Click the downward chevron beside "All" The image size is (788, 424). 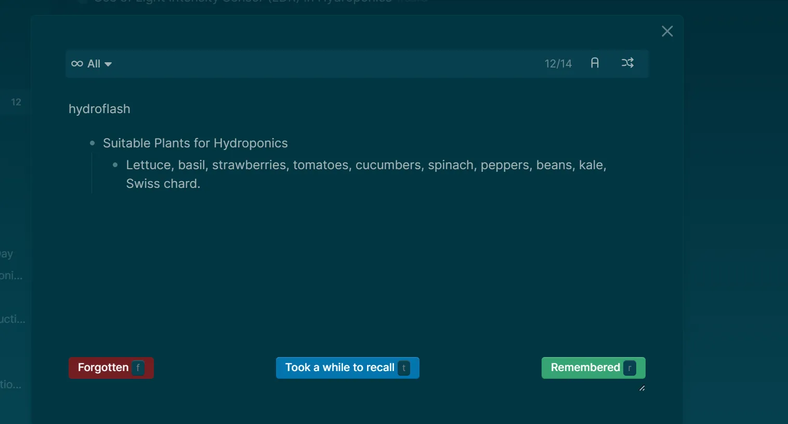tap(108, 64)
